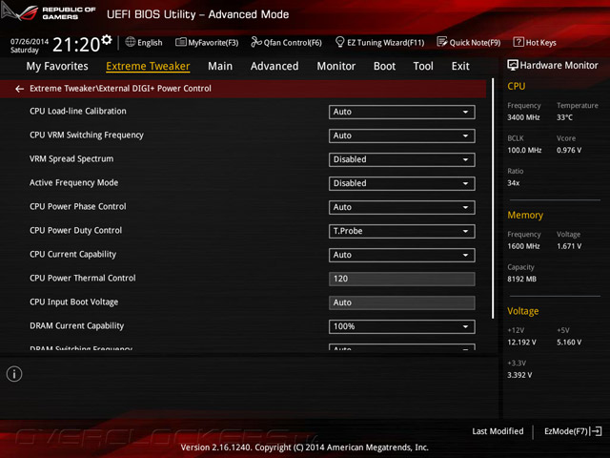610x458 pixels.
Task: Show Hot Keys question mark icon
Action: pos(518,42)
